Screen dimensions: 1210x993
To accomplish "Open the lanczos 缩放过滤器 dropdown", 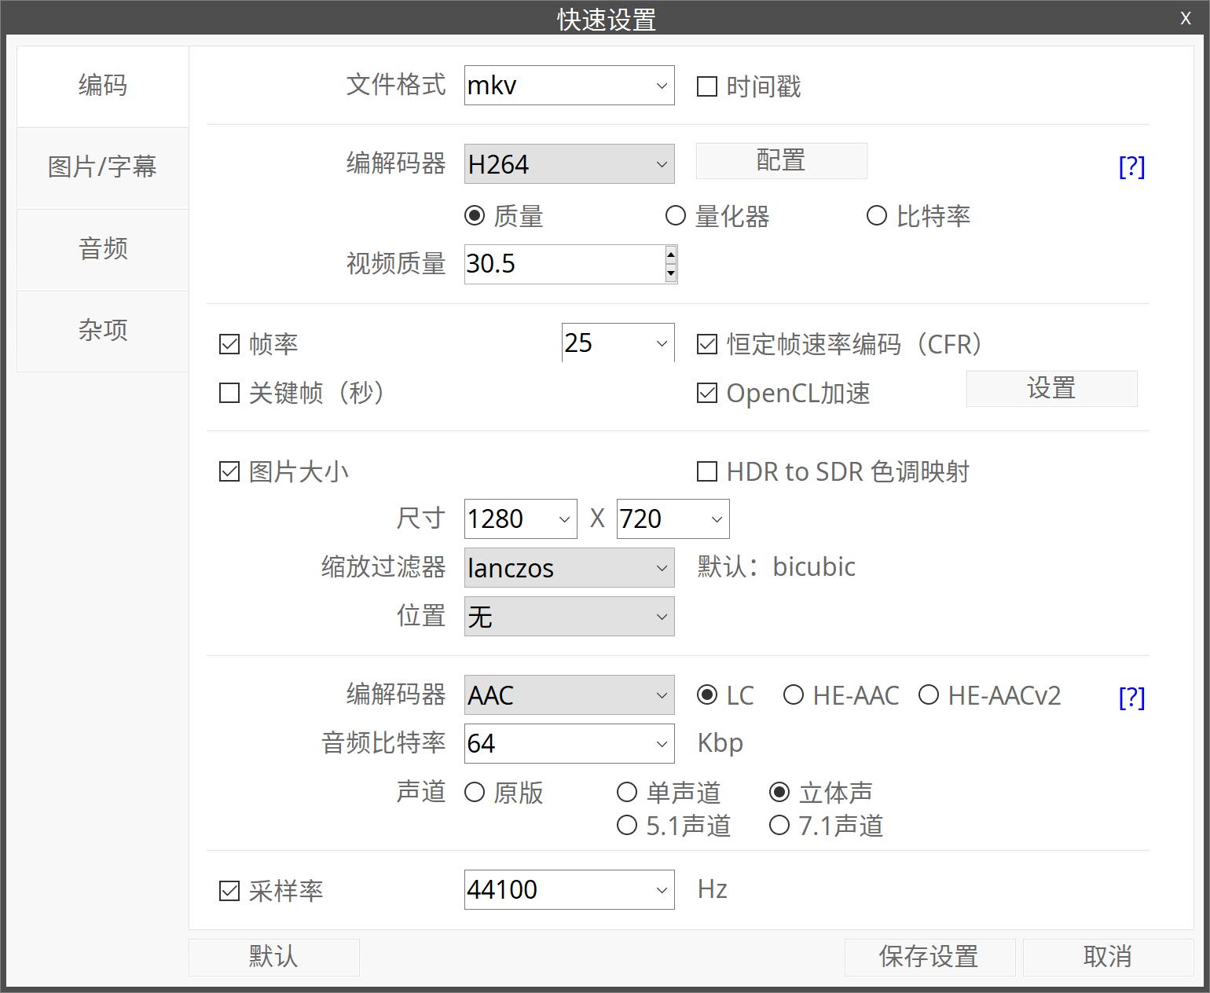I will (x=569, y=568).
